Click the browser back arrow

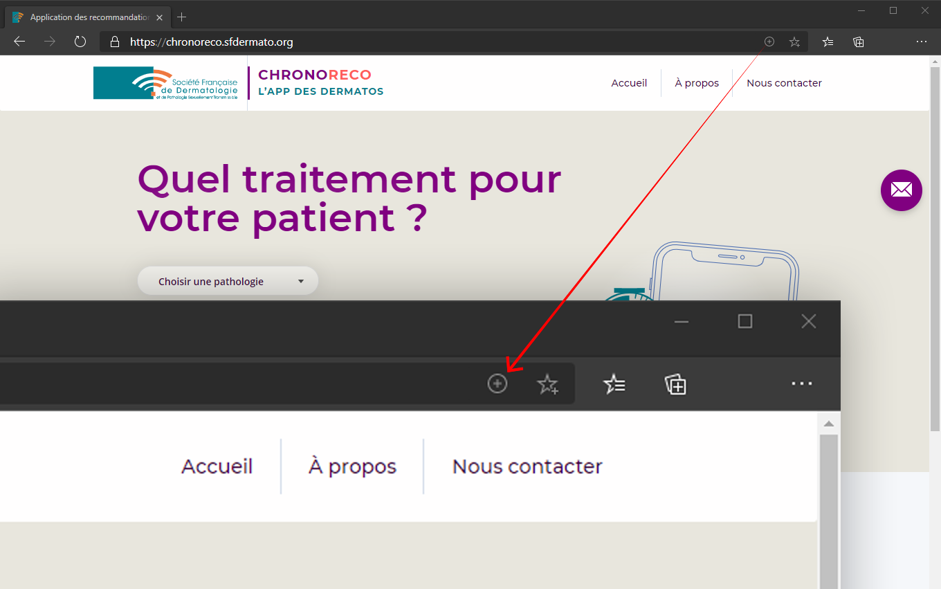click(x=19, y=42)
